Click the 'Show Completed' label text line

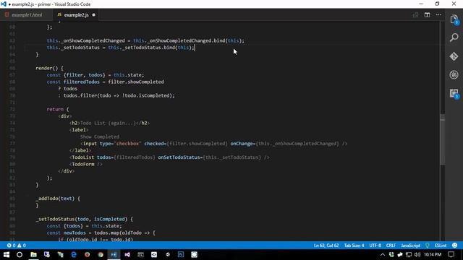coord(100,136)
